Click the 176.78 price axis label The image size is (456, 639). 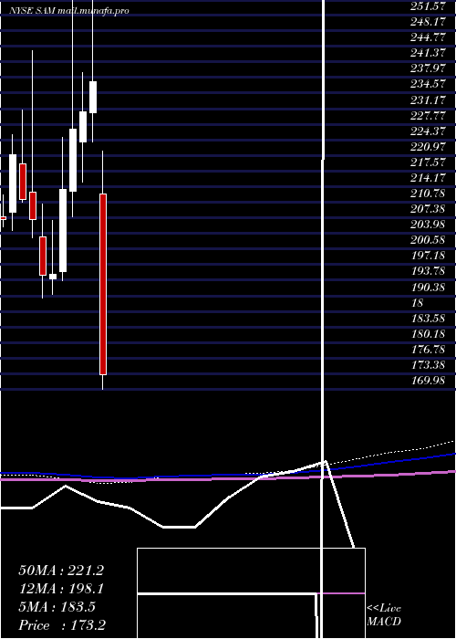pyautogui.click(x=428, y=350)
